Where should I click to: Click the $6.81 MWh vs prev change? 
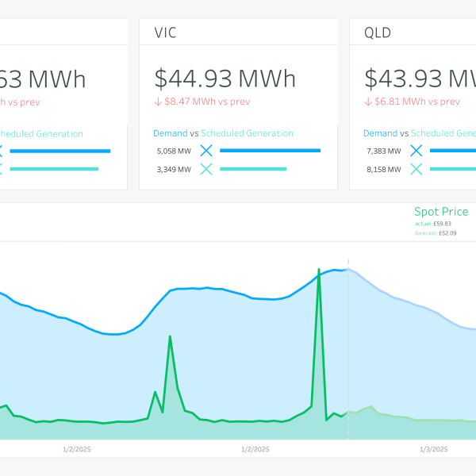point(417,102)
